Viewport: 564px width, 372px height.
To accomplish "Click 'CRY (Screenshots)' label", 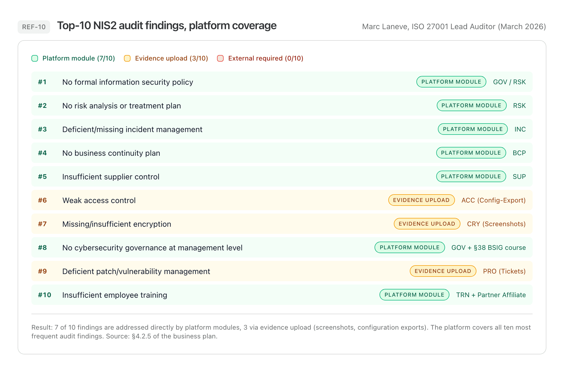I will coord(497,224).
